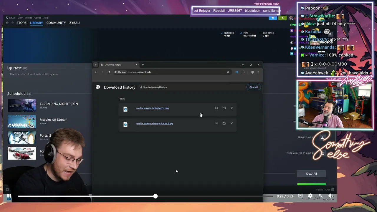Show media_images_lubieptoszki.png in folder

(x=224, y=108)
